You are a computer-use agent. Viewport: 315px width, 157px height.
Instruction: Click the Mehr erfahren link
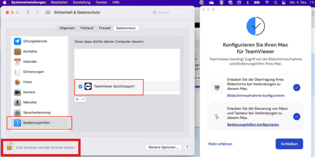pos(220,144)
